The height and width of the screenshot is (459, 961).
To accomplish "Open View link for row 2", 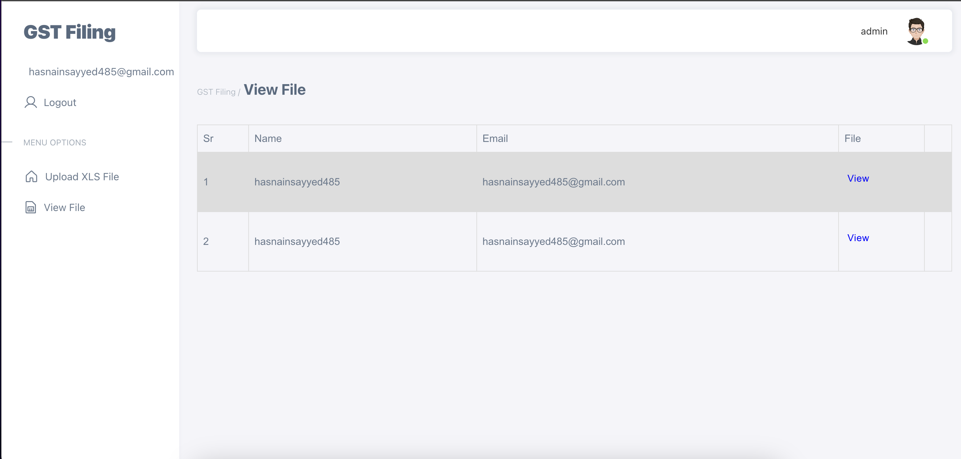I will pyautogui.click(x=858, y=238).
